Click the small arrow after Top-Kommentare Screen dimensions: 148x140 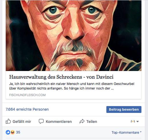click(141, 132)
